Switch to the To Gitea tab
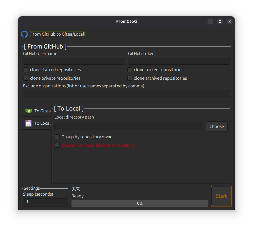The image size is (253, 230). (x=37, y=111)
